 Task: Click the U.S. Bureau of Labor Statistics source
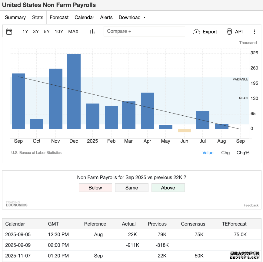tap(36, 153)
